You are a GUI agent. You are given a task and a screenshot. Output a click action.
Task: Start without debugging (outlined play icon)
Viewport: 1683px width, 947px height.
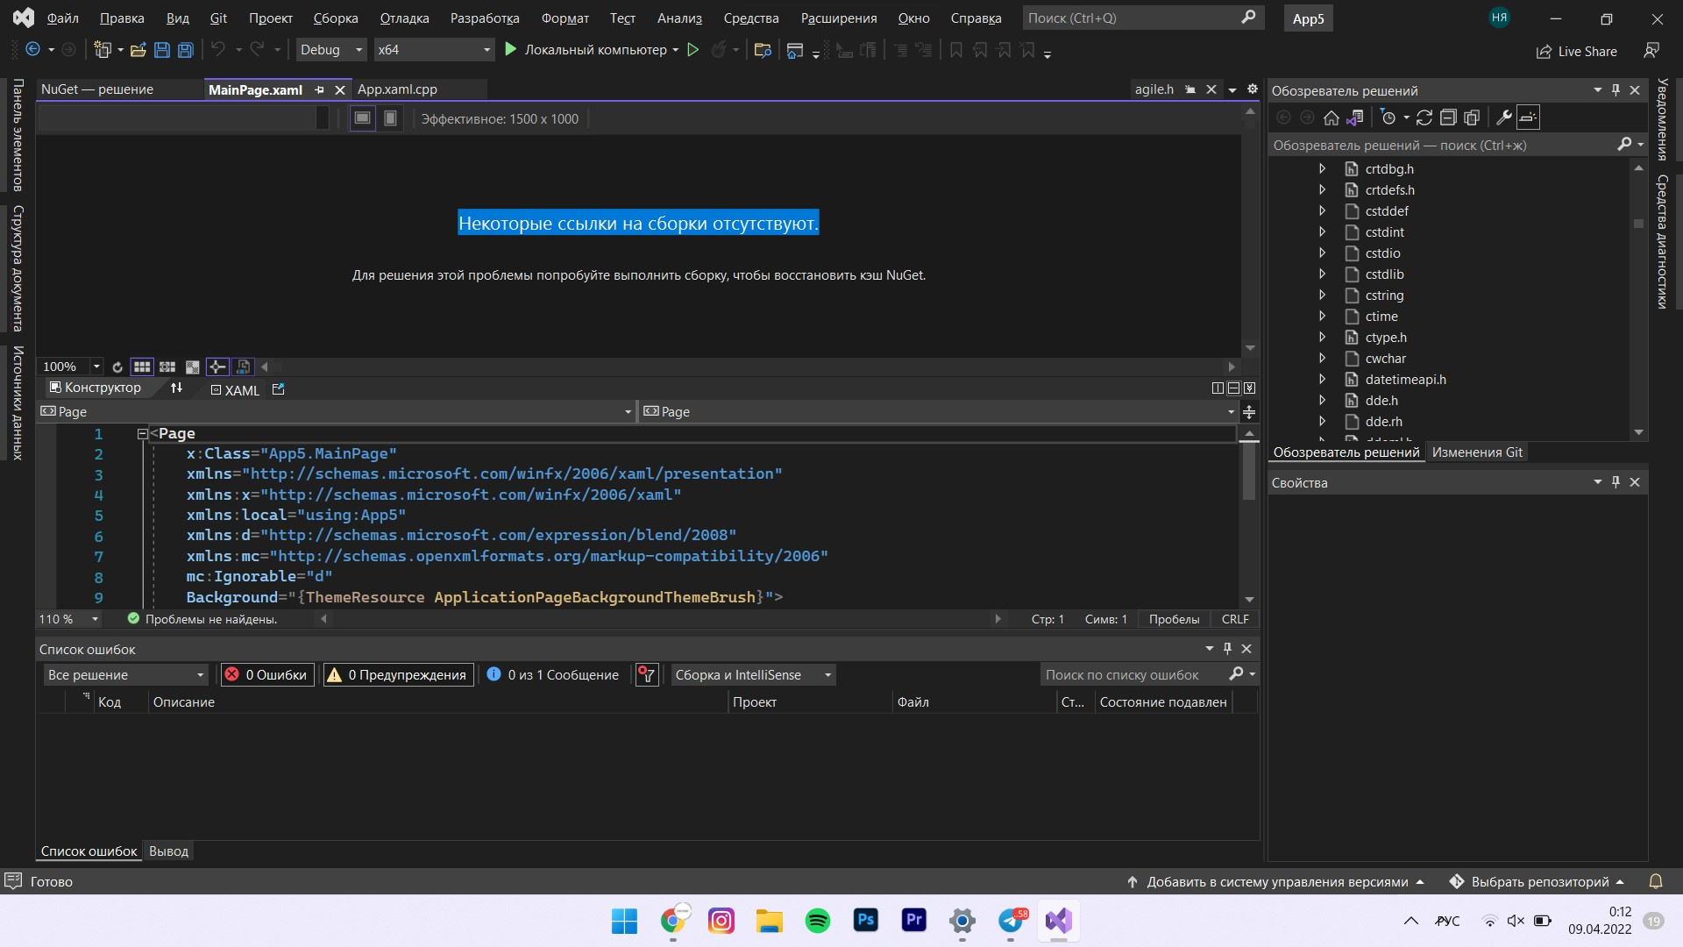click(x=692, y=50)
